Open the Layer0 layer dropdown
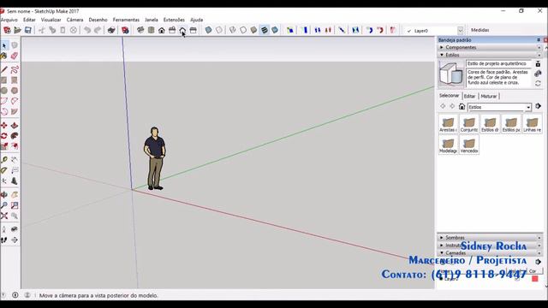The image size is (548, 308). [x=461, y=31]
